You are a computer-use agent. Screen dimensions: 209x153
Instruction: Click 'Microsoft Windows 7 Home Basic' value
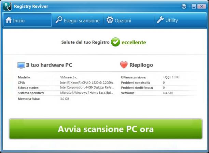tap(87, 93)
